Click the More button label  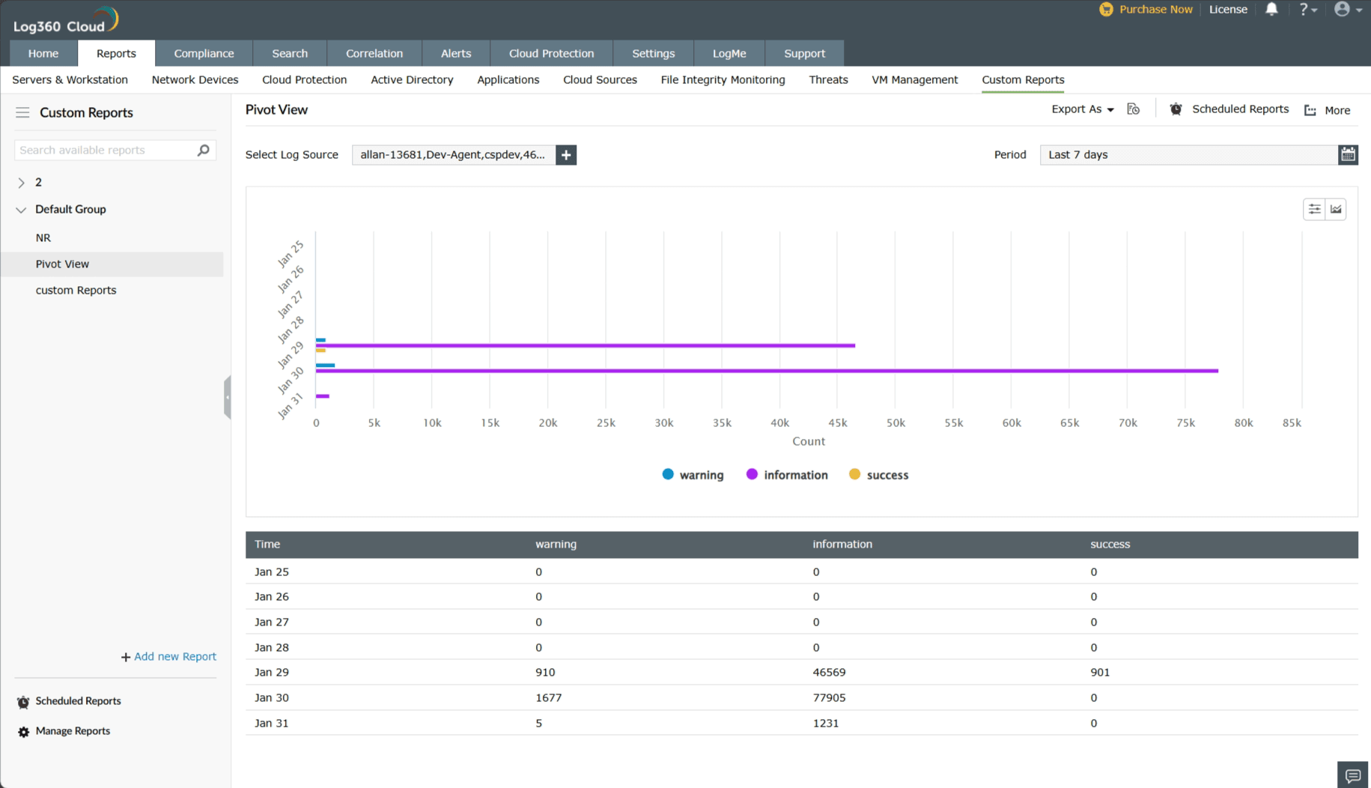1337,110
